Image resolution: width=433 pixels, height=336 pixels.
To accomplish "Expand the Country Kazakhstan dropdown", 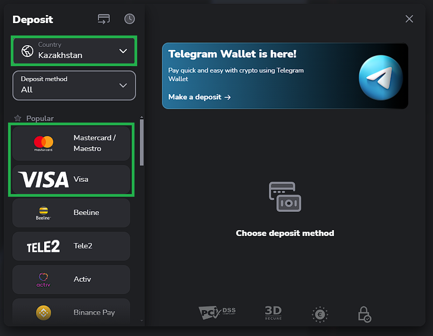I will point(74,51).
